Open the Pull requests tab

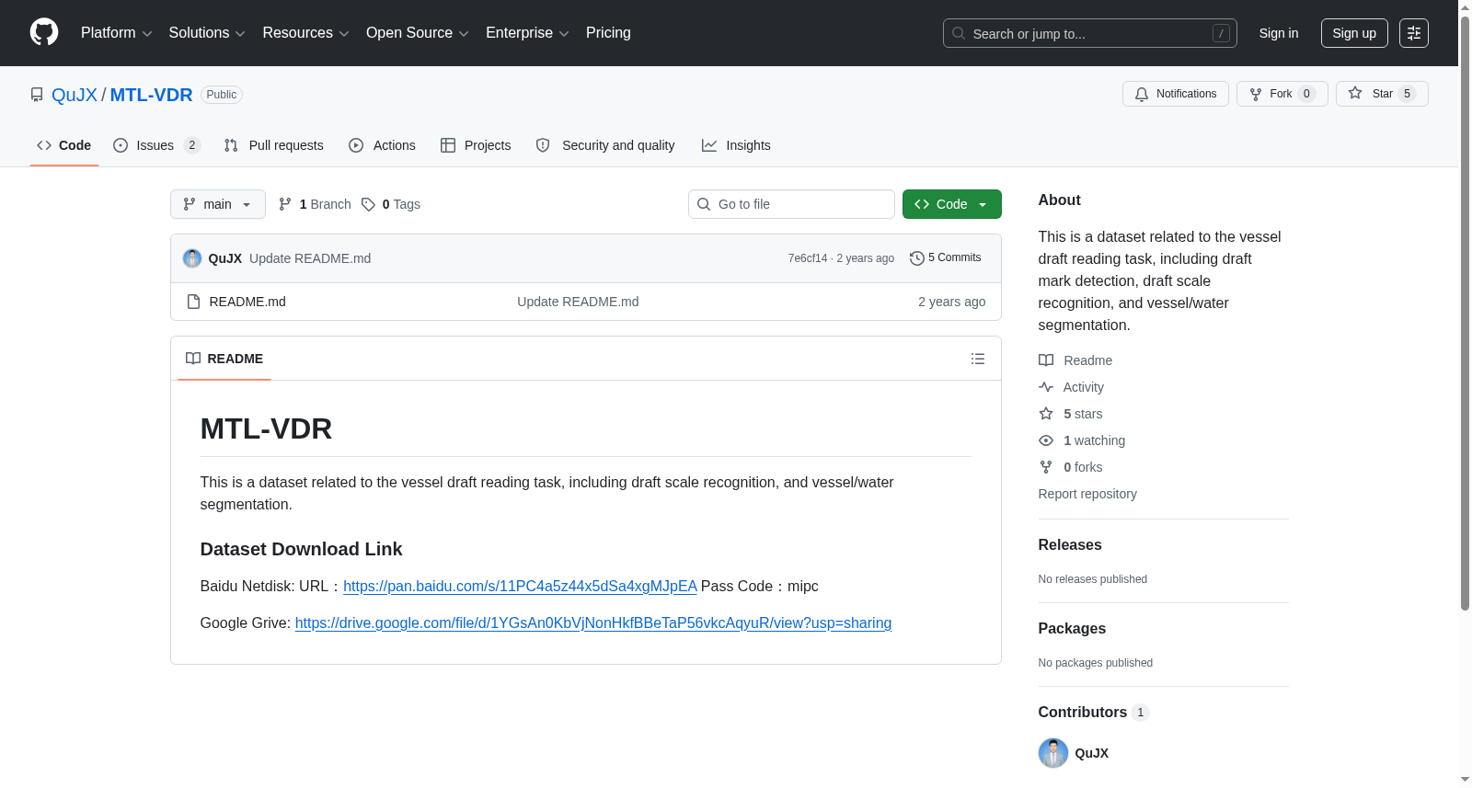tap(274, 145)
